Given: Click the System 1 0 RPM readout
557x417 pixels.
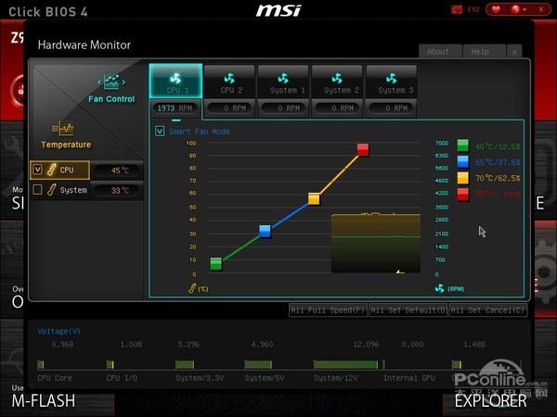Looking at the screenshot, I should click(283, 108).
